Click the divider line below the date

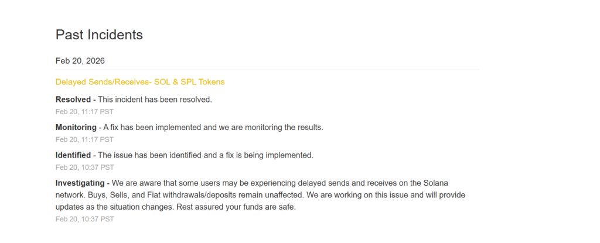(x=267, y=70)
